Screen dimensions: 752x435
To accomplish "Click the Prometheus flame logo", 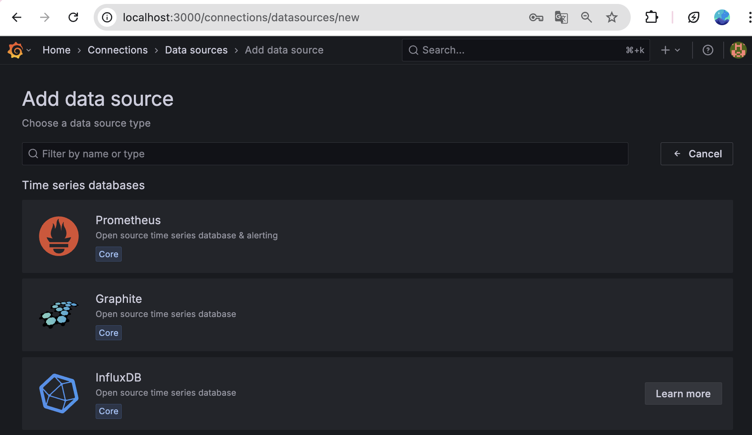I will click(59, 236).
